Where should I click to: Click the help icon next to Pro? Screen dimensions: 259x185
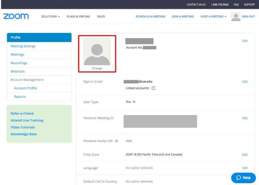[x=134, y=102]
